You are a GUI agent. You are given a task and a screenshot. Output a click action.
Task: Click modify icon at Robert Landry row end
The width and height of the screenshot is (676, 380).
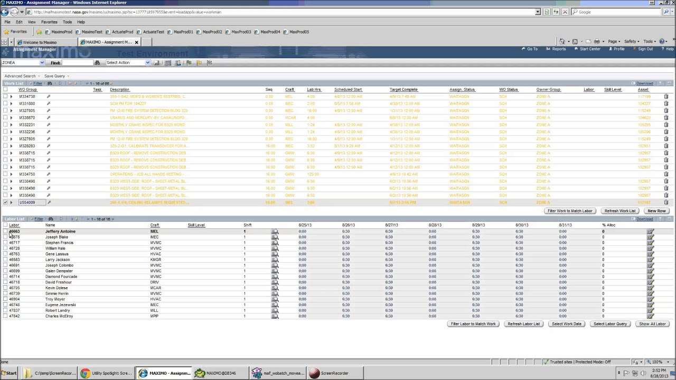click(x=650, y=310)
